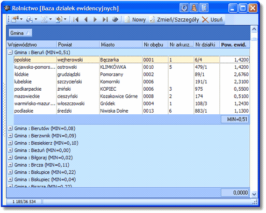Click the gear icon in the title bar
Screen dimensions: 266x213
(x=184, y=8)
